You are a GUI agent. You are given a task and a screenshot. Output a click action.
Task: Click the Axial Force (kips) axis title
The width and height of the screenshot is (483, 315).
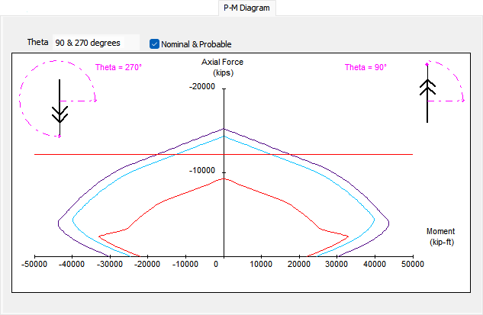click(x=223, y=66)
